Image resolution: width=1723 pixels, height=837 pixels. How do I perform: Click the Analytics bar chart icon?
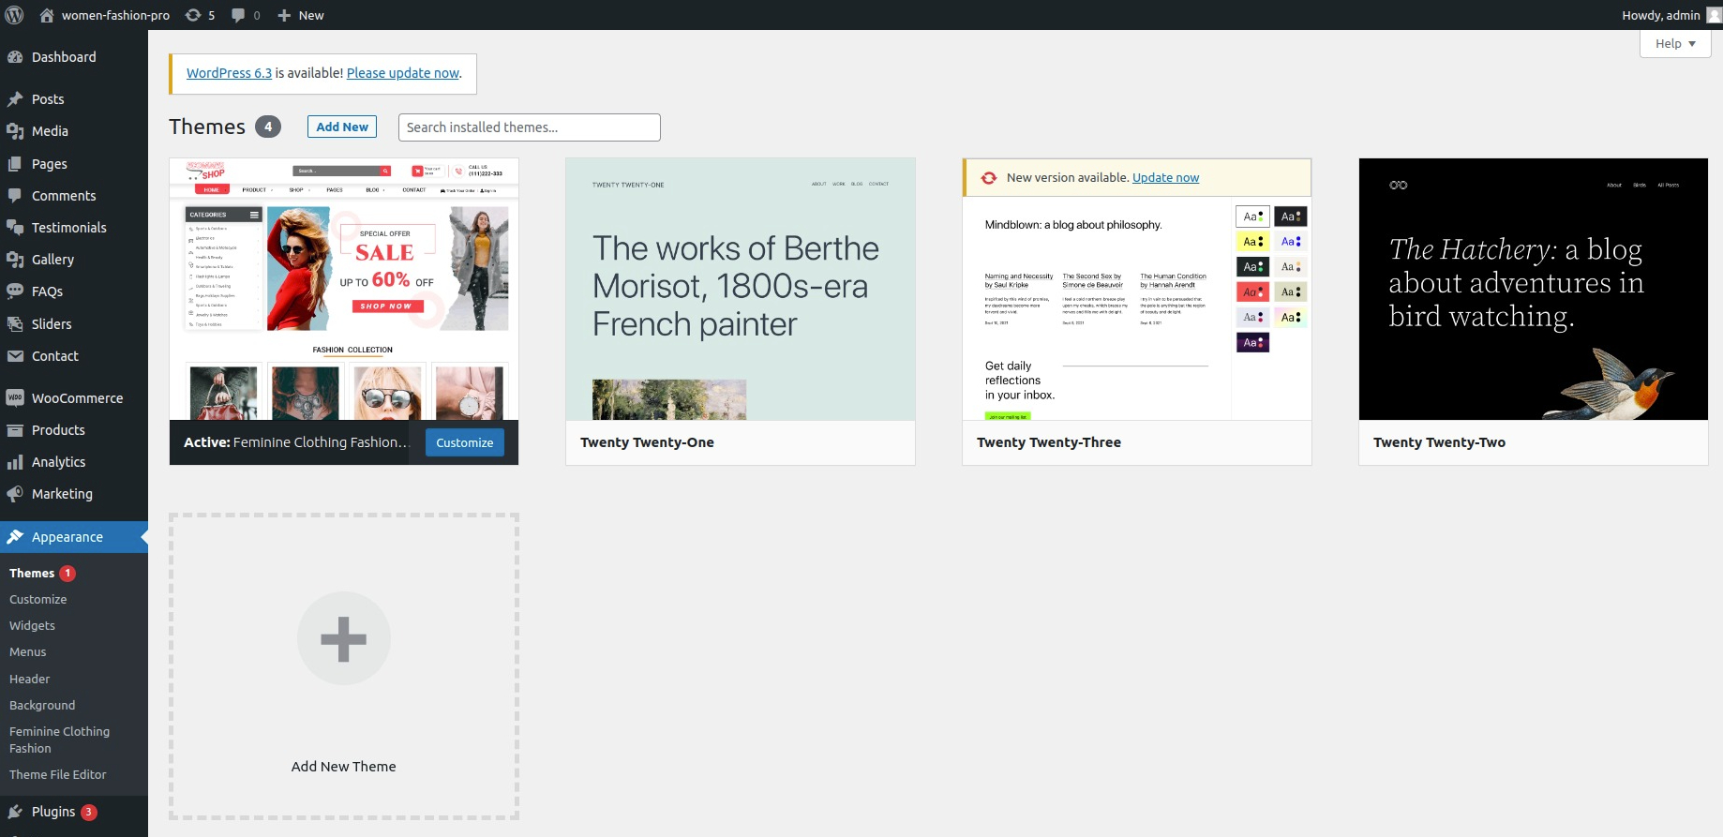pos(15,462)
